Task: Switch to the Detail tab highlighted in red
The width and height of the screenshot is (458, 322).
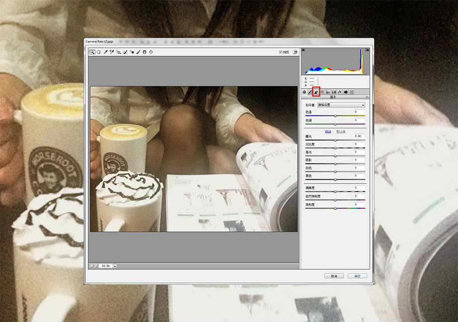Action: 316,92
